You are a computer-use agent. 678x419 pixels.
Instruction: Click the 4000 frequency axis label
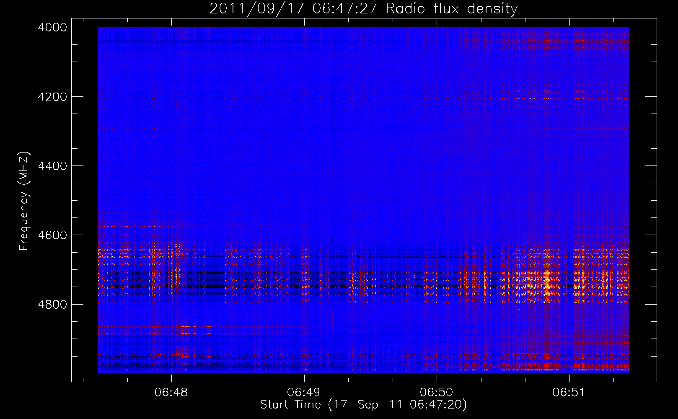click(x=52, y=27)
